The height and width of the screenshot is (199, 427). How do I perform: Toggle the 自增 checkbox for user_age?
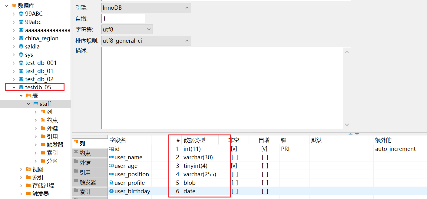(265, 166)
